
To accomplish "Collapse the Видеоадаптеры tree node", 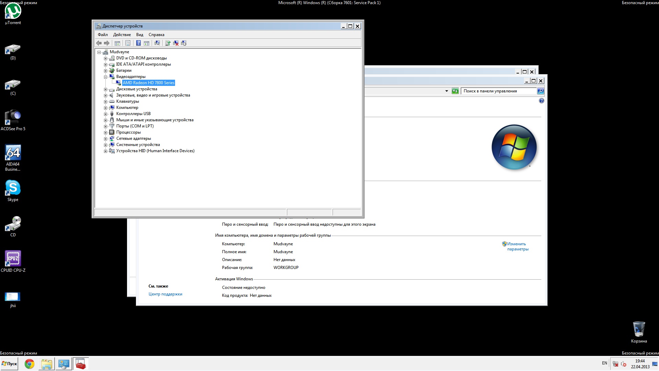I will click(x=106, y=77).
